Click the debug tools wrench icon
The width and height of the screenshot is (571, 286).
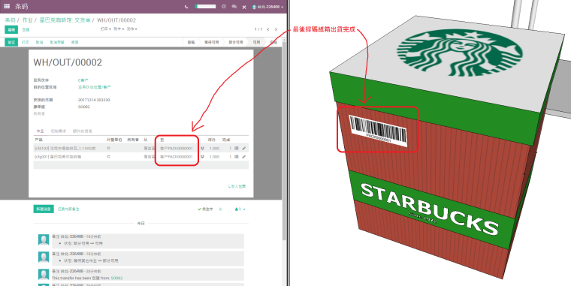pyautogui.click(x=244, y=7)
